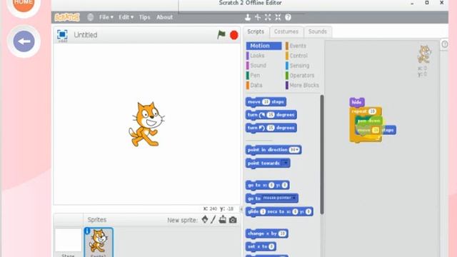Open the File menu
This screenshot has height=257, width=457.
tap(106, 17)
